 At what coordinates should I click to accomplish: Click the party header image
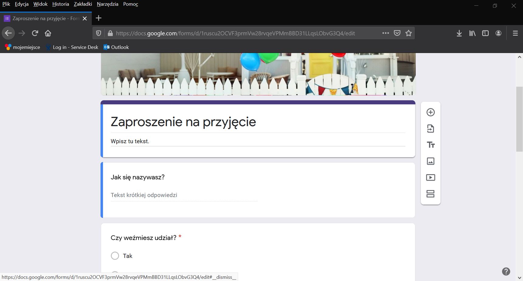pos(258,74)
